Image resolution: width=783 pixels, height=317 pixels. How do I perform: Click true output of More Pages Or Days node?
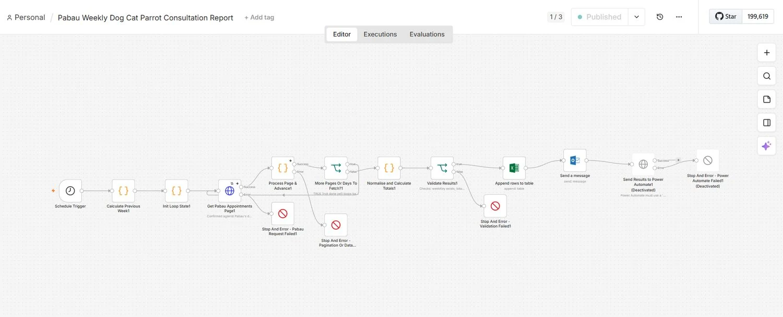(x=348, y=164)
